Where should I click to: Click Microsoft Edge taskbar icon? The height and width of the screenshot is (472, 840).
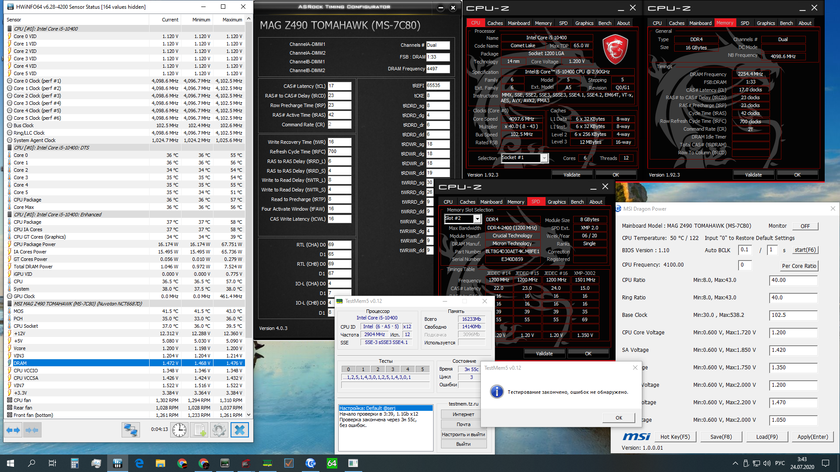point(139,463)
